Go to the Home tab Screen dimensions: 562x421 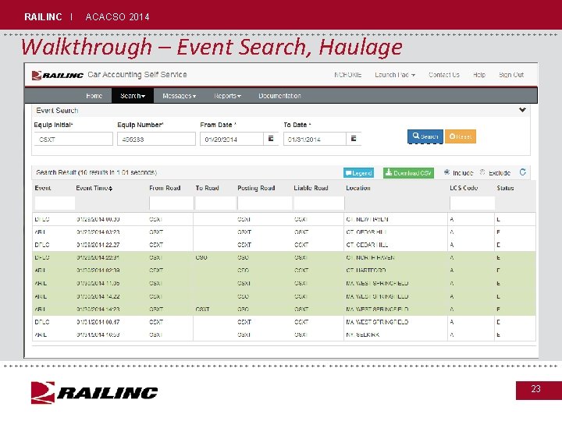pos(94,96)
